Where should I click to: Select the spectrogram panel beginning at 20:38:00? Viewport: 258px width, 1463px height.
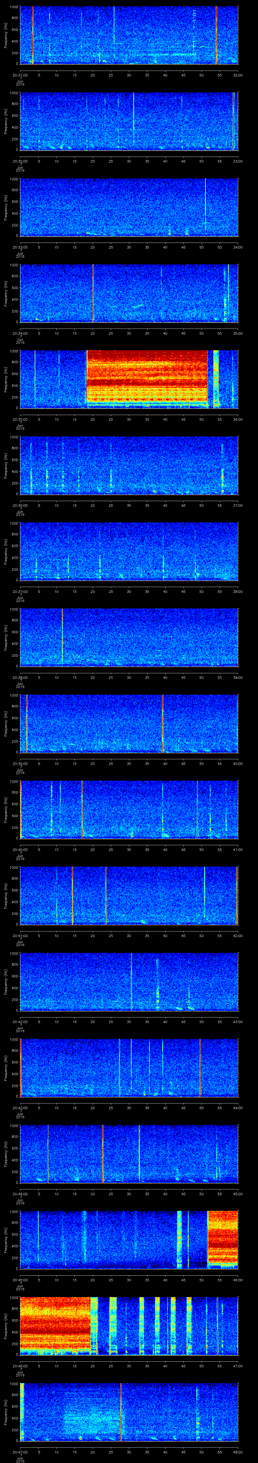[x=129, y=637]
